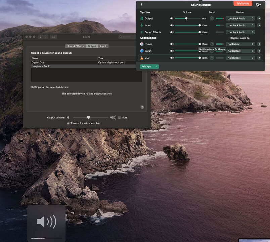Go forward in the Sound preferences window
Image resolution: width=270 pixels, height=242 pixels.
(x=46, y=37)
